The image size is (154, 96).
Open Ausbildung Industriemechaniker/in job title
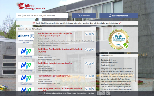tap(55, 63)
